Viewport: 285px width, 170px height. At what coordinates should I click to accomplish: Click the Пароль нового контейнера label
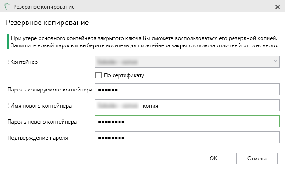coord(42,122)
